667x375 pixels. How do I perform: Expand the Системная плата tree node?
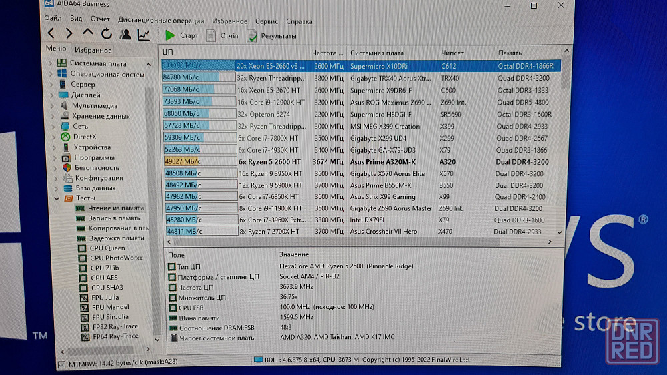50,63
